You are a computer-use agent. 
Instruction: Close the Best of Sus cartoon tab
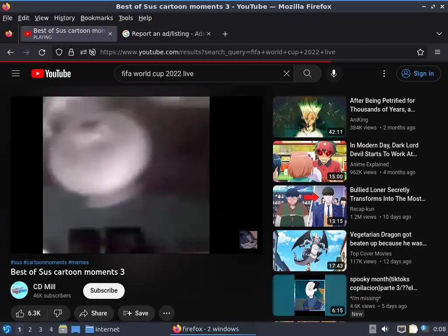coord(110,34)
